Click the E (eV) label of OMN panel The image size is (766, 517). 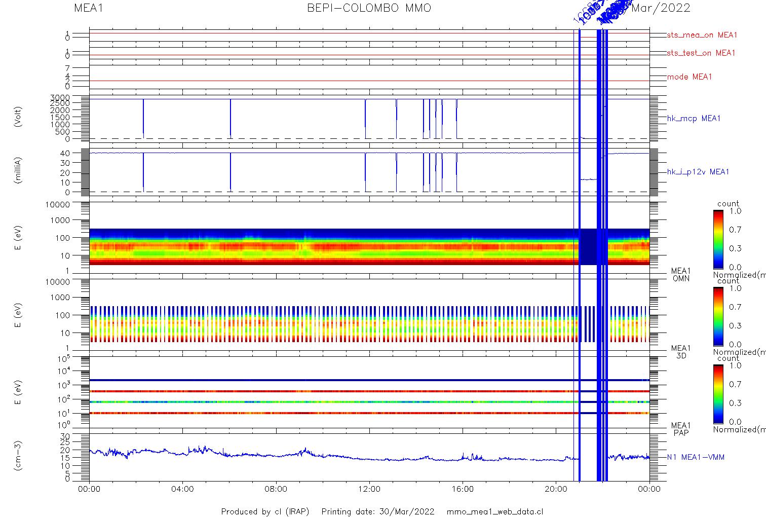point(18,239)
